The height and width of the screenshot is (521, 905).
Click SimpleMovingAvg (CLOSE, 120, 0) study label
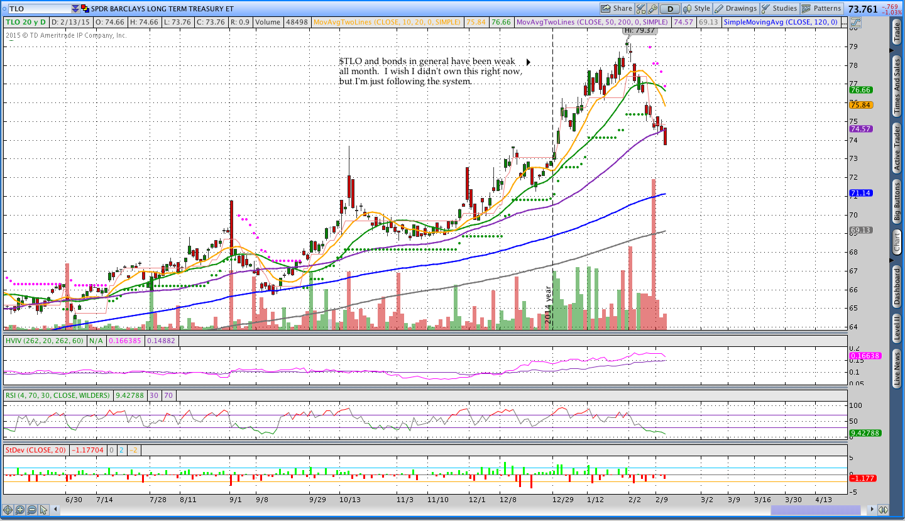[x=781, y=22]
